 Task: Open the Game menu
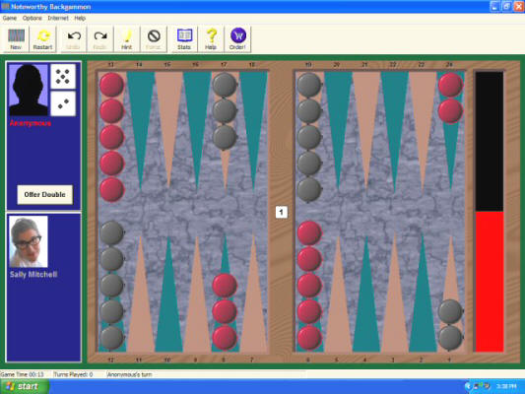[10, 18]
